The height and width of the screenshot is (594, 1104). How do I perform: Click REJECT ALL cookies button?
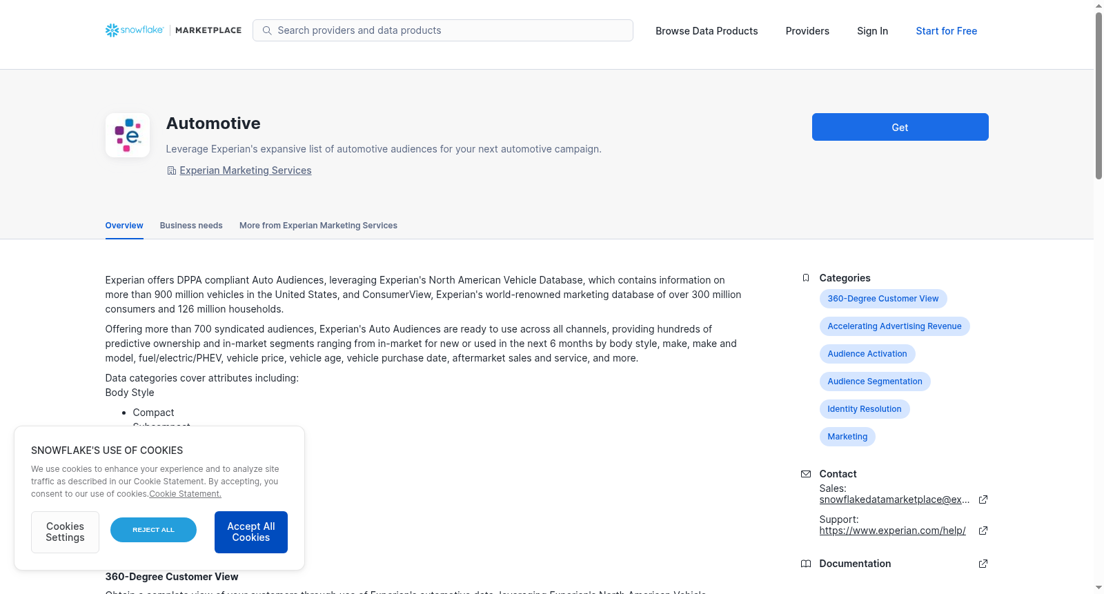click(153, 530)
